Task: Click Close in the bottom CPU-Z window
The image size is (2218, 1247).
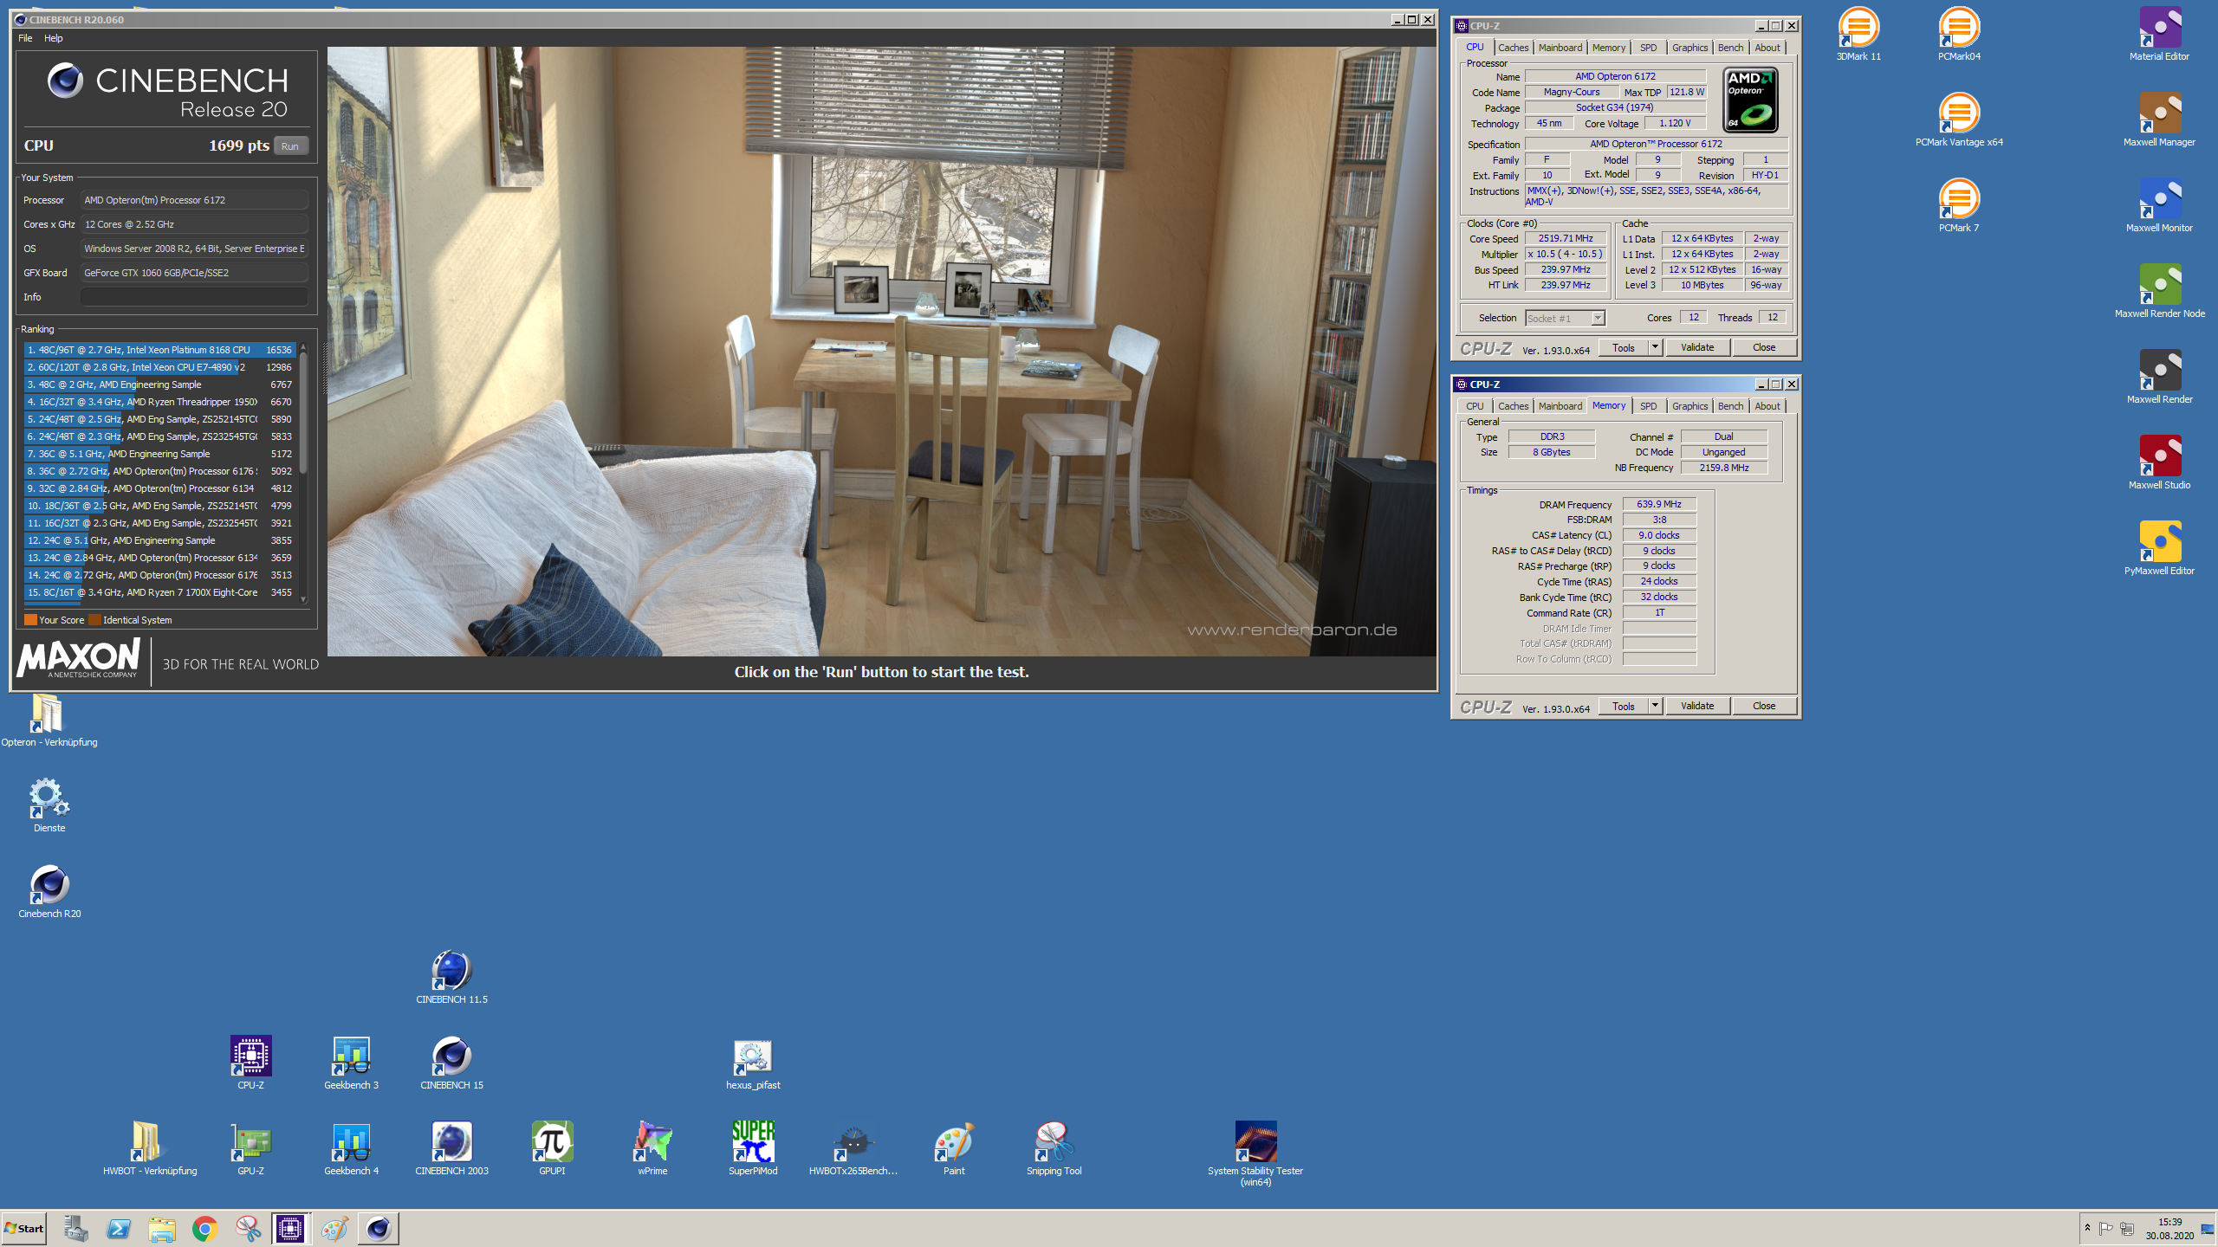Action: 1764,706
